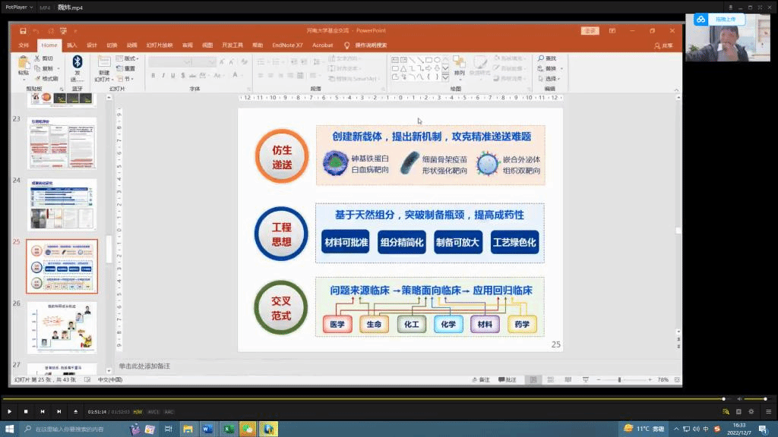Expand the slide layout (版式) dropdown

coord(130,58)
